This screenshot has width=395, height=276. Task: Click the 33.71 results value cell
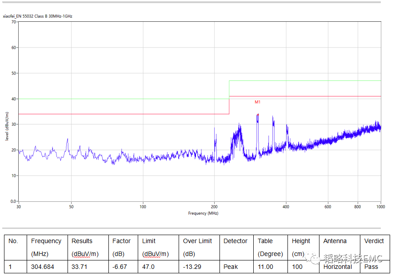coord(80,267)
